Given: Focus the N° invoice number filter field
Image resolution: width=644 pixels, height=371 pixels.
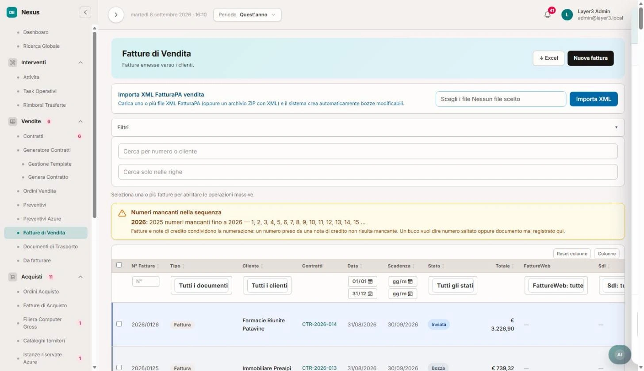Looking at the screenshot, I should click(x=146, y=282).
